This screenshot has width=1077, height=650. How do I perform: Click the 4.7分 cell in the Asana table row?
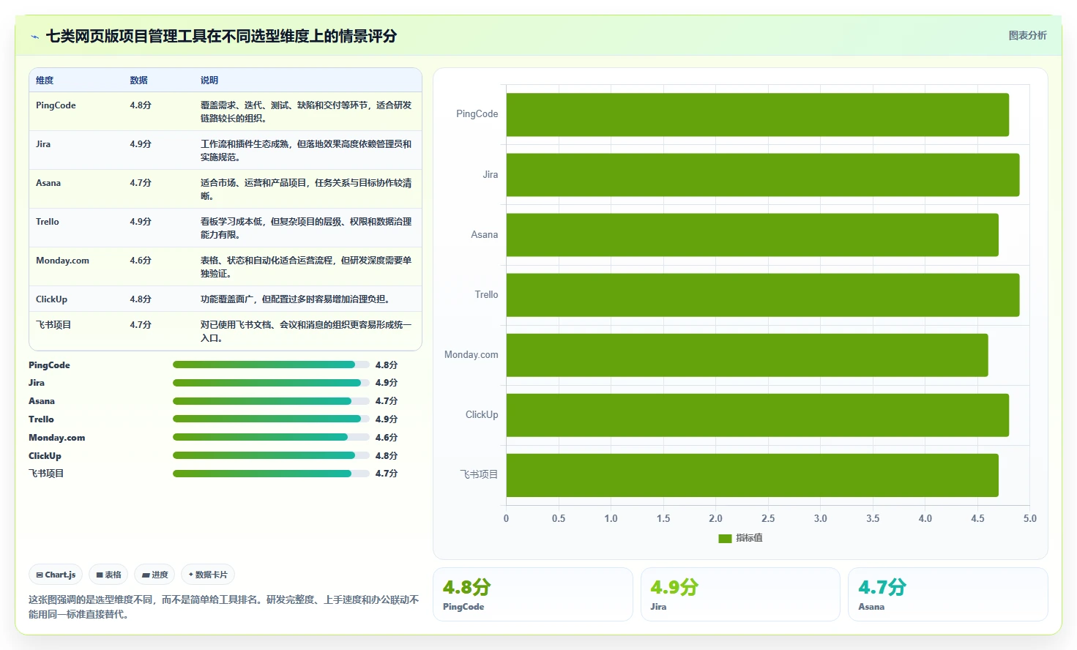point(141,183)
